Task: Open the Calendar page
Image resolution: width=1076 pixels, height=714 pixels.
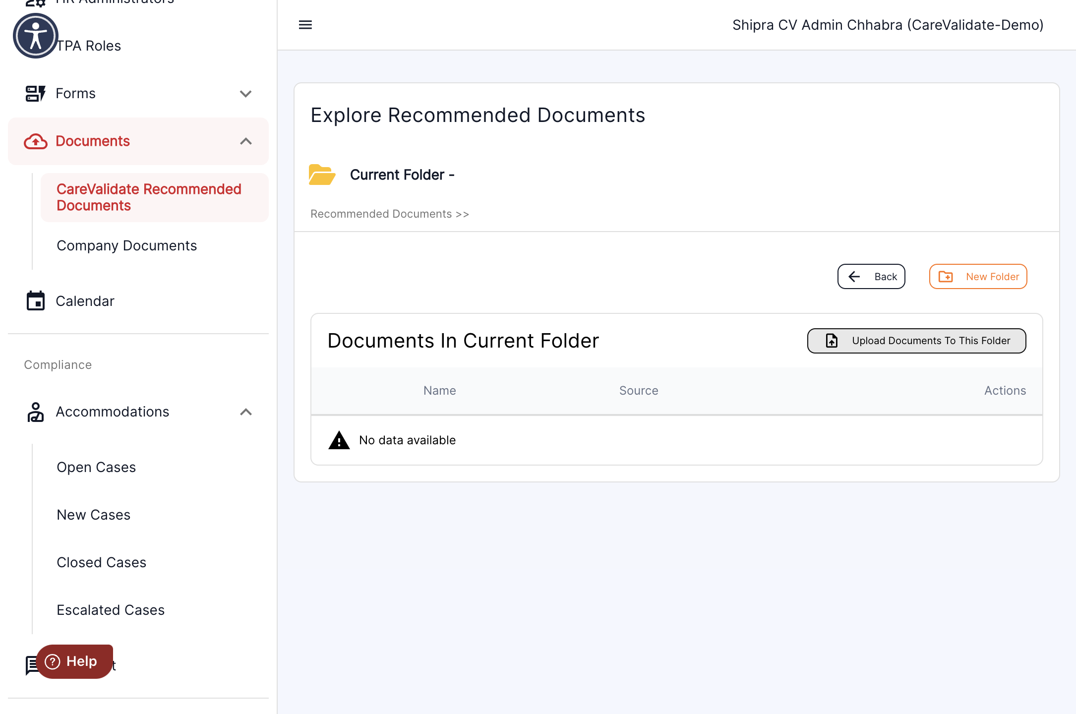Action: (138, 301)
